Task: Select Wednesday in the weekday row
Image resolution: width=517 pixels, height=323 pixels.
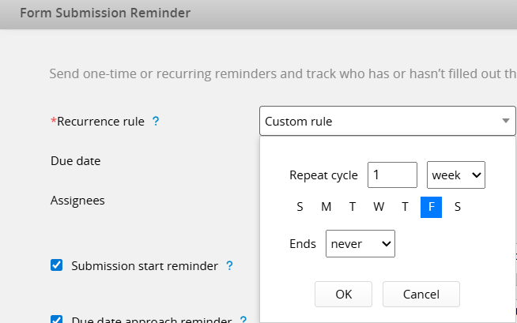Action: (x=379, y=208)
